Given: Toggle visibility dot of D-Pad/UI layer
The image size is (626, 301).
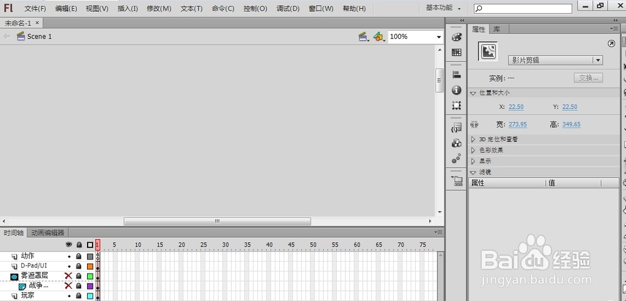Looking at the screenshot, I should pyautogui.click(x=69, y=267).
